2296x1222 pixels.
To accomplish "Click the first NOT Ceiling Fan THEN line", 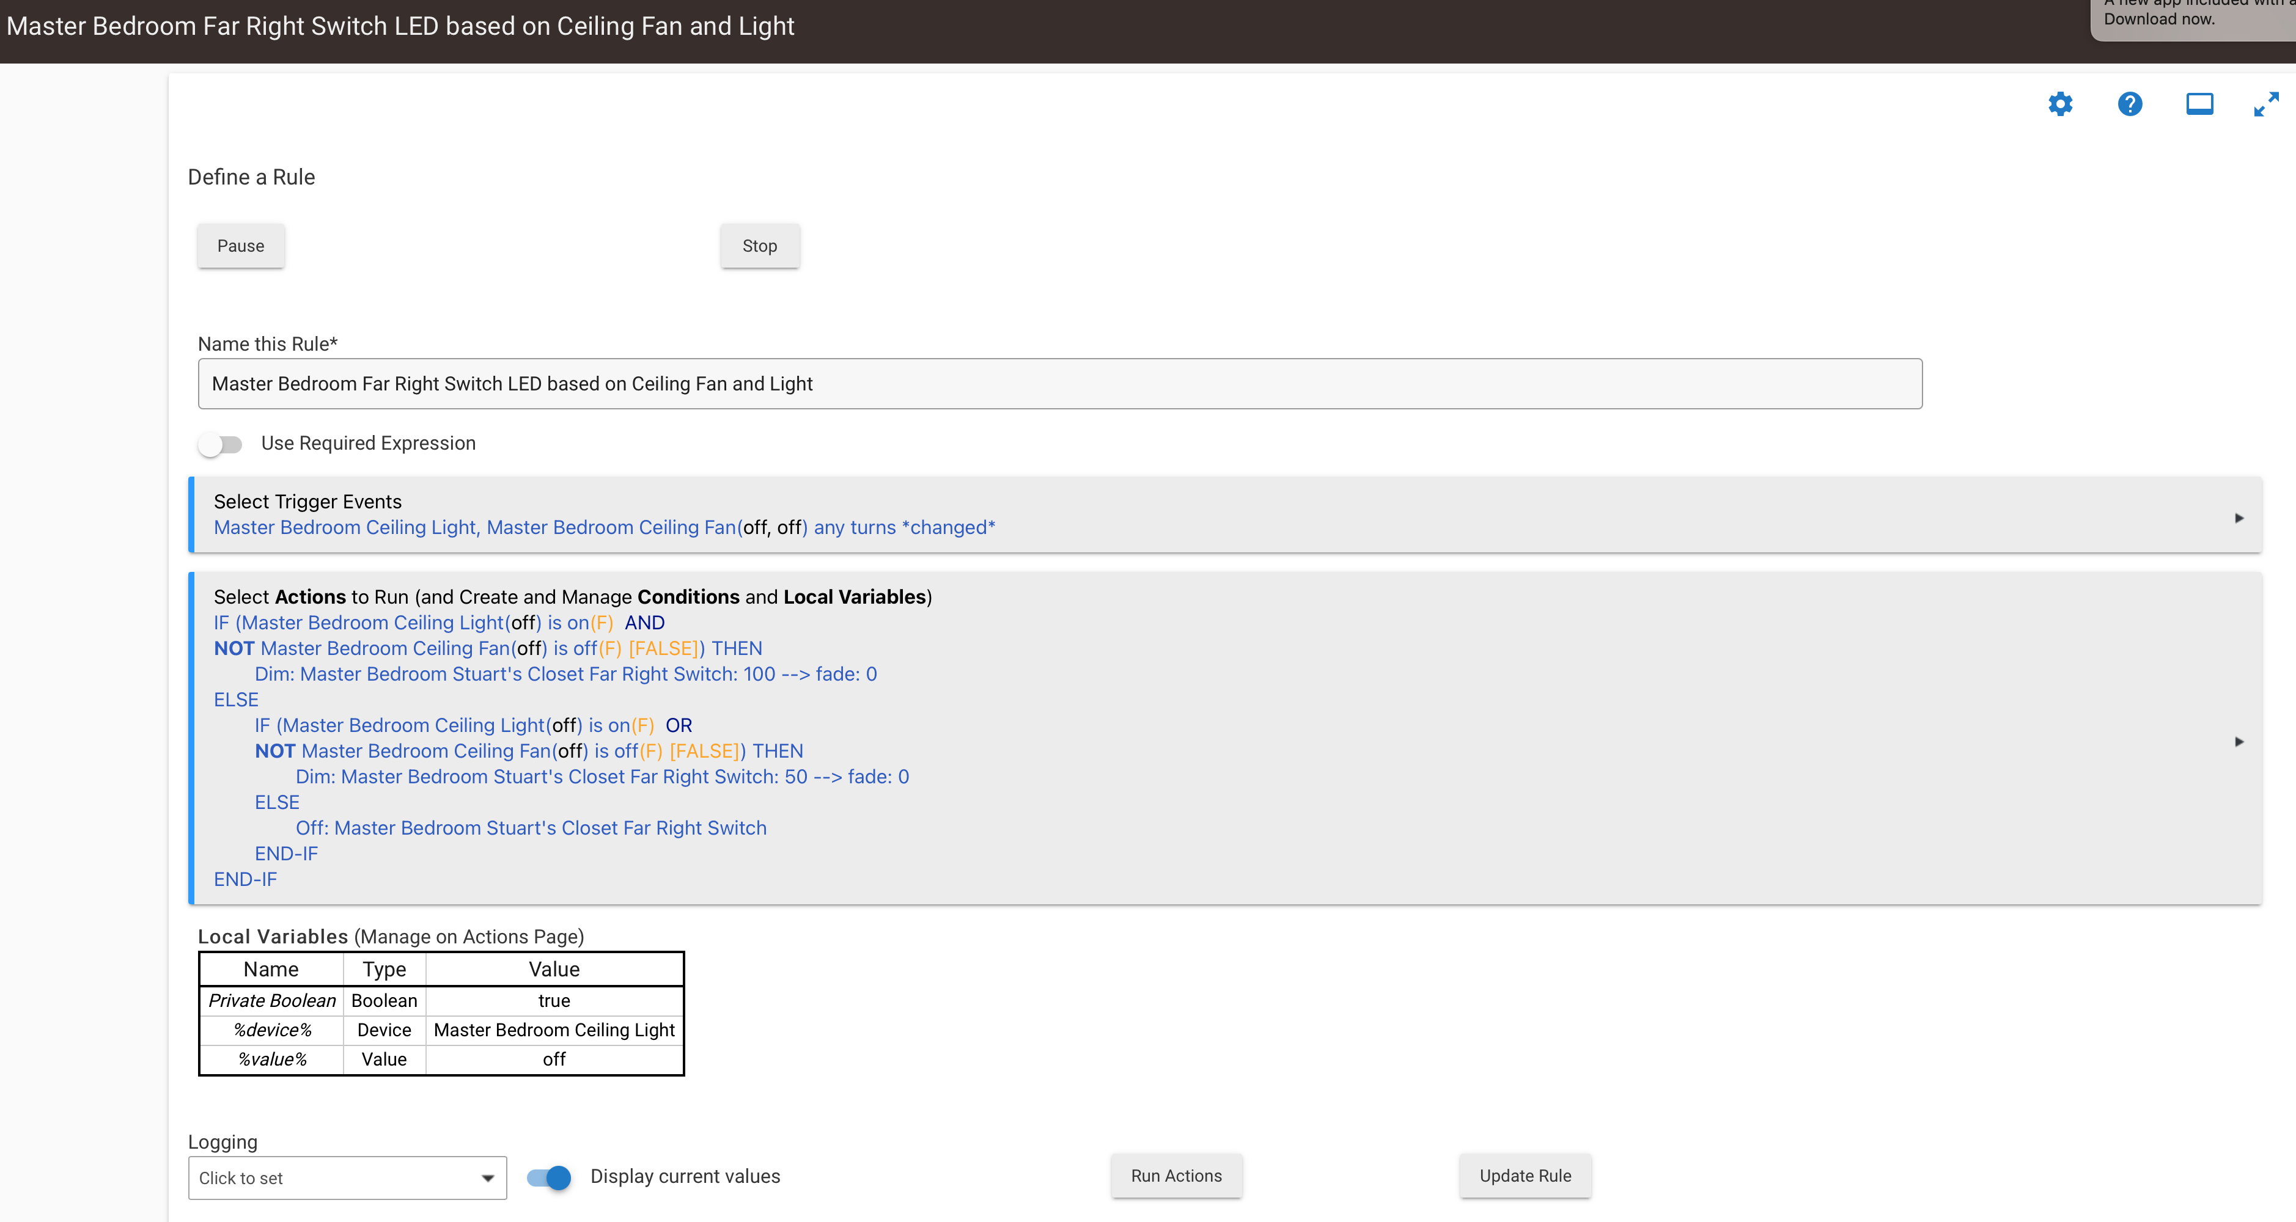I will (488, 648).
